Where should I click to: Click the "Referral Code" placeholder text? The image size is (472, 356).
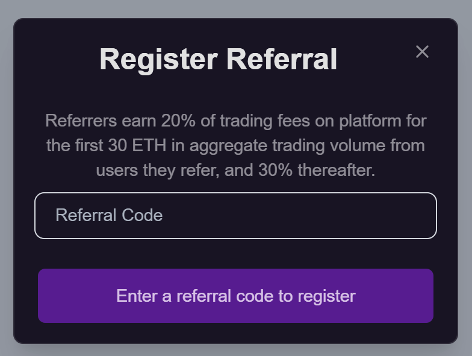pos(109,216)
